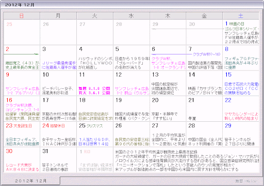The image size is (264, 186).
Task: Select the December 22 マヤカレンダー entry
Action: pyautogui.click(x=241, y=116)
